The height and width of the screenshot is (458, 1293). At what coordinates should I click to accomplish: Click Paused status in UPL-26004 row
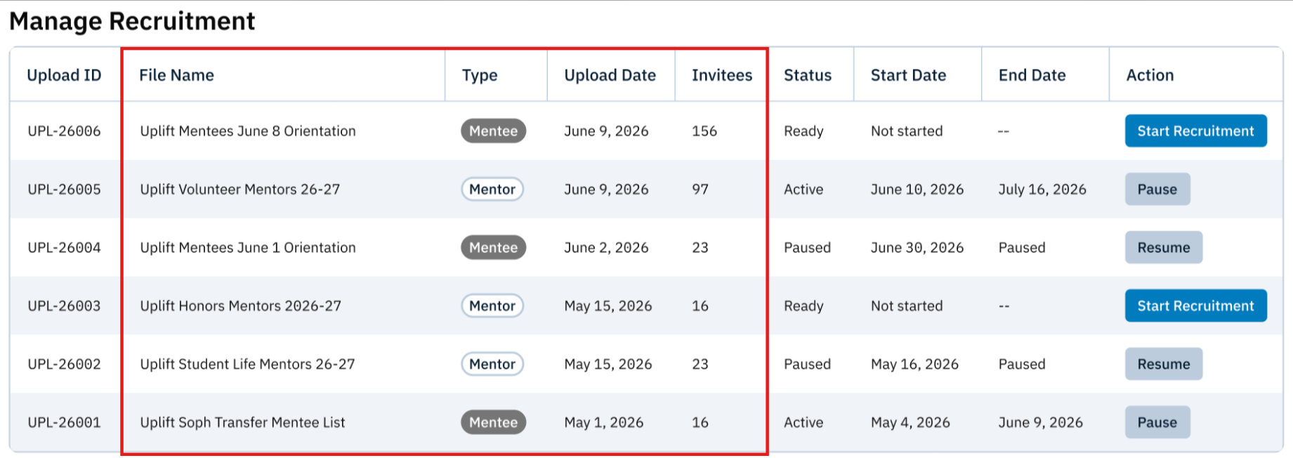point(807,247)
